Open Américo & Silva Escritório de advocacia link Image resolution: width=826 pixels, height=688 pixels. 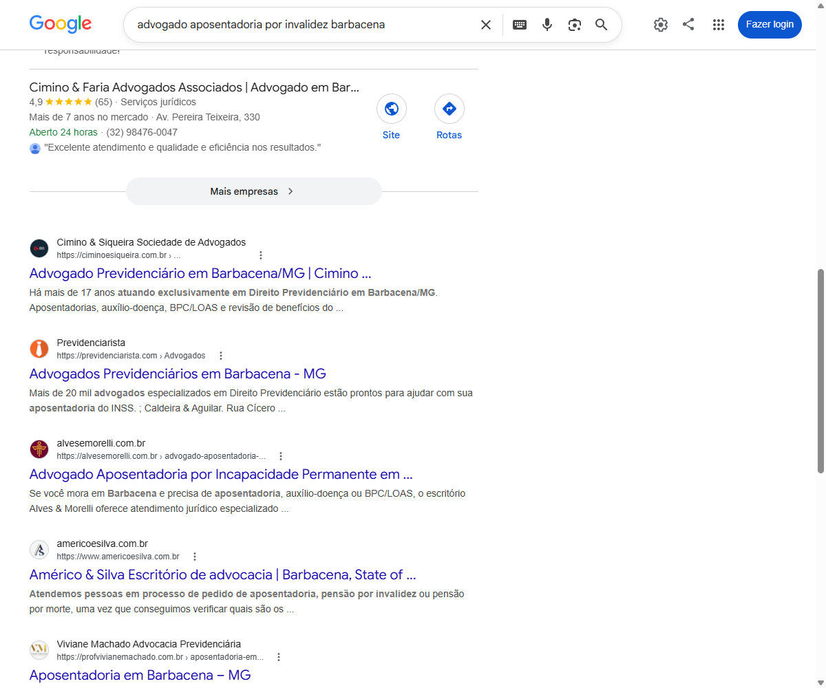[223, 574]
